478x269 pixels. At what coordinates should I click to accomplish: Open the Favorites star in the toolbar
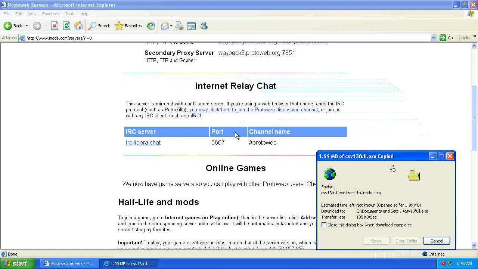pos(128,26)
